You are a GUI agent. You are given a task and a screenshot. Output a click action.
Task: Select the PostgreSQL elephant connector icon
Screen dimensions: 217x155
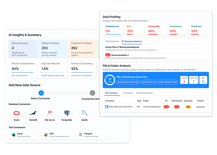tap(67, 113)
